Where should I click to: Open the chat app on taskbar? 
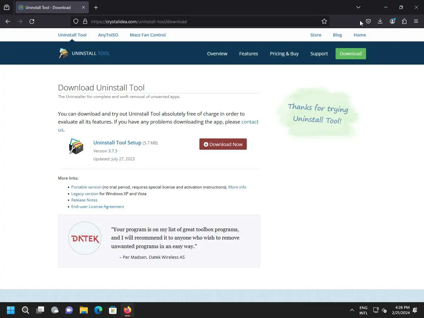click(69, 310)
